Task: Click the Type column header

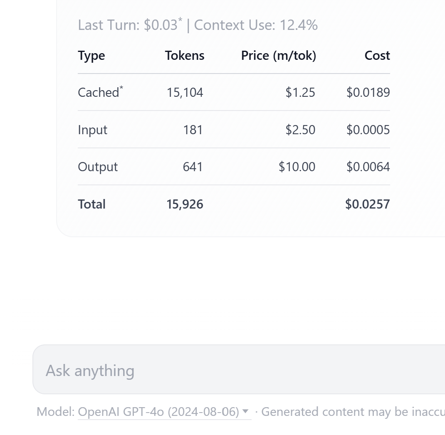Action: 91,56
